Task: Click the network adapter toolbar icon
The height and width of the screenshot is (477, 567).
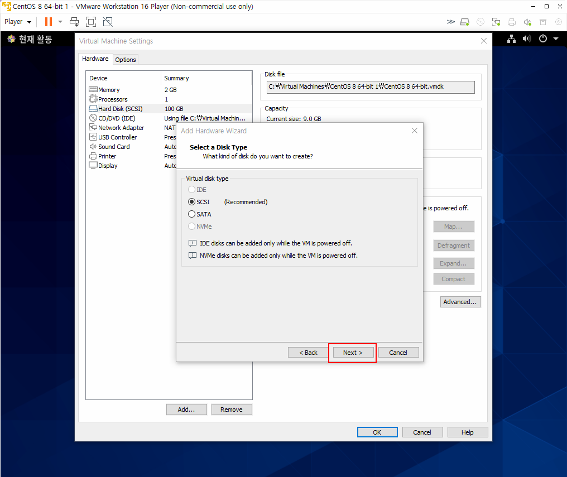Action: coord(496,22)
